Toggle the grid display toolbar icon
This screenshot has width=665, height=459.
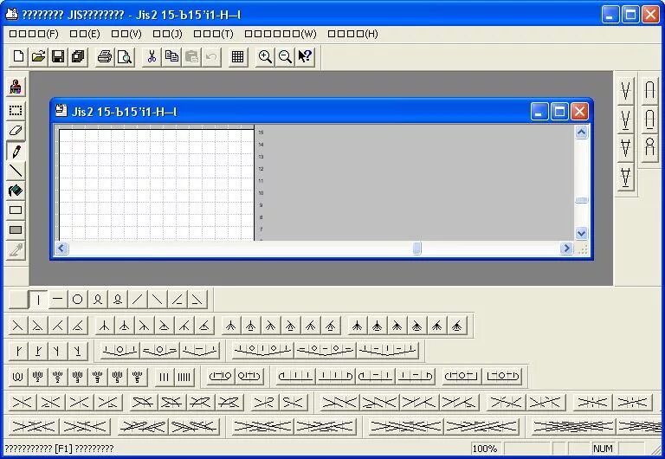coord(237,56)
